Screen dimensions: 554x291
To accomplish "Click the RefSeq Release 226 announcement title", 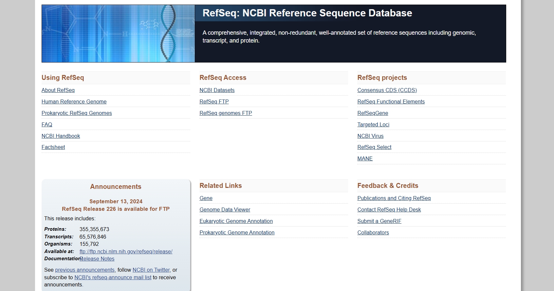I will point(116,209).
